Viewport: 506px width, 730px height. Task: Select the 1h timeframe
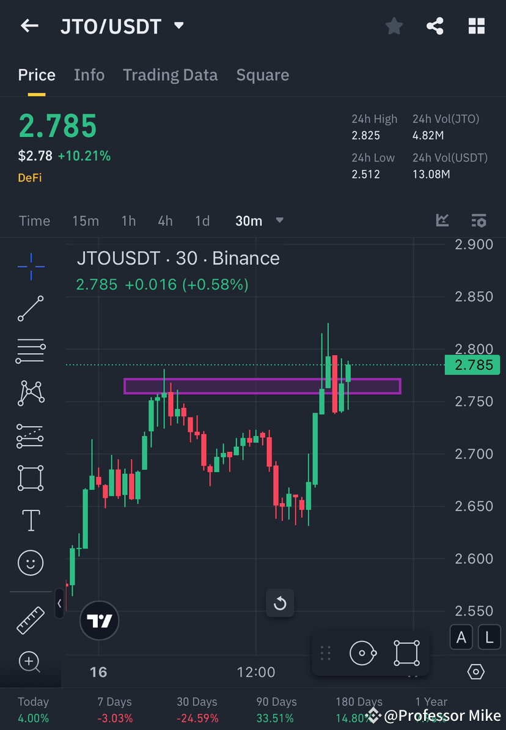pyautogui.click(x=128, y=221)
